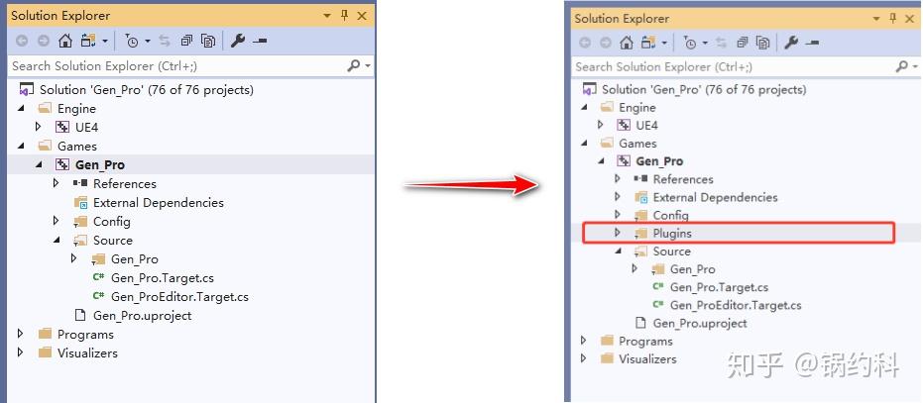Select Solution 'Gen_Pro' root in left panel

(x=147, y=89)
